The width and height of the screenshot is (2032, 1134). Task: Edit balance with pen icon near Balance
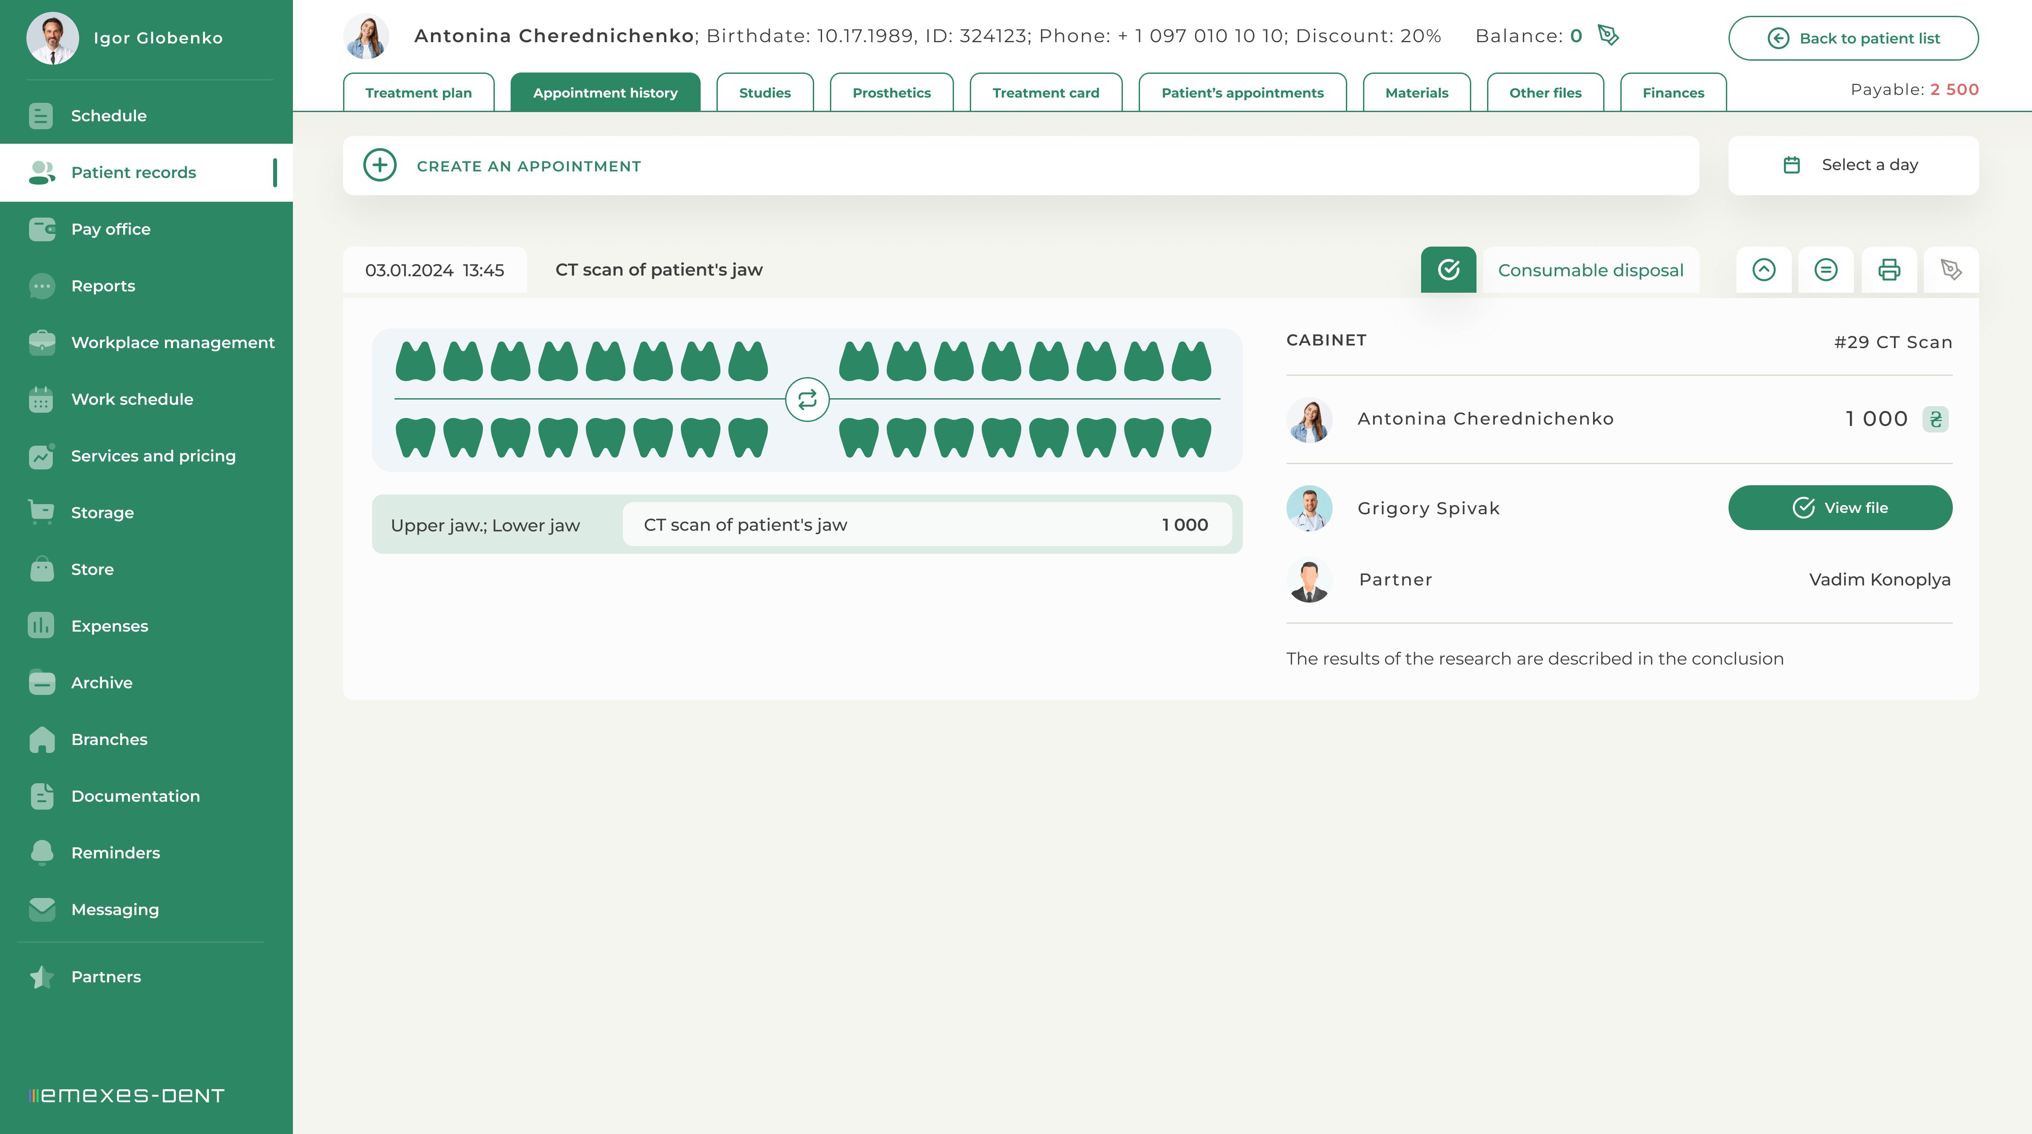(x=1608, y=36)
